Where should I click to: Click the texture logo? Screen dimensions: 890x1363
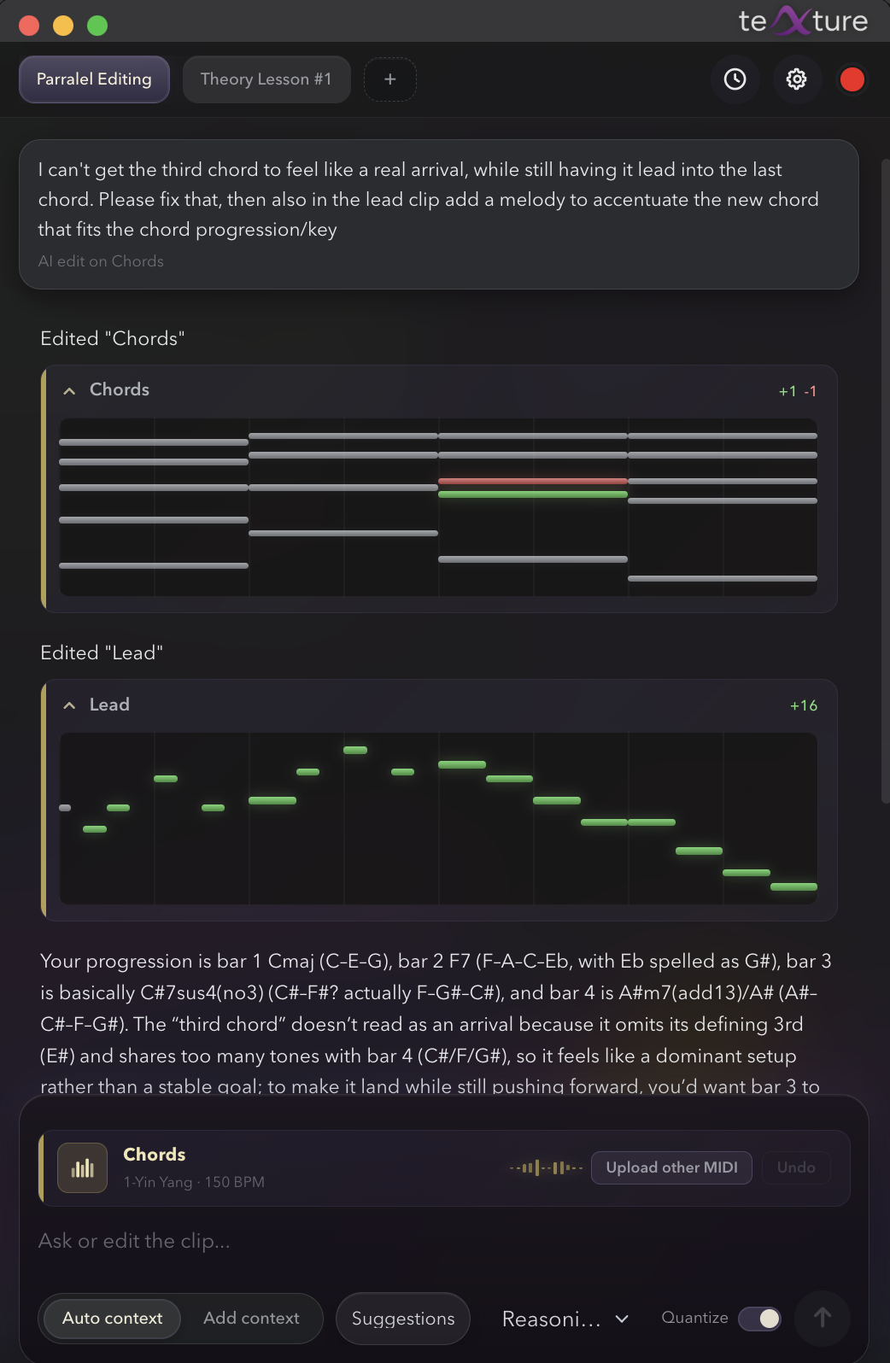(x=803, y=20)
